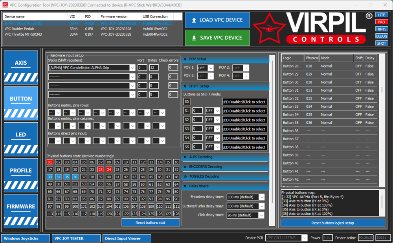Expand the ALPS Decoding section
393x243 pixels.
pyautogui.click(x=225, y=157)
